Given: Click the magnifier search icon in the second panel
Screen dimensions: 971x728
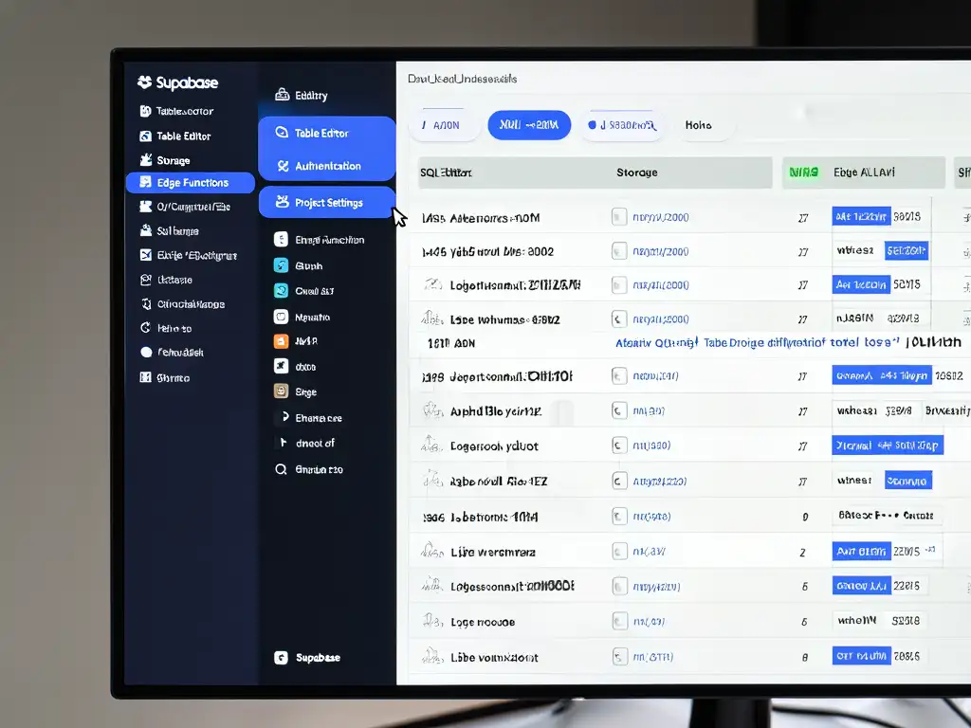Looking at the screenshot, I should tap(281, 469).
